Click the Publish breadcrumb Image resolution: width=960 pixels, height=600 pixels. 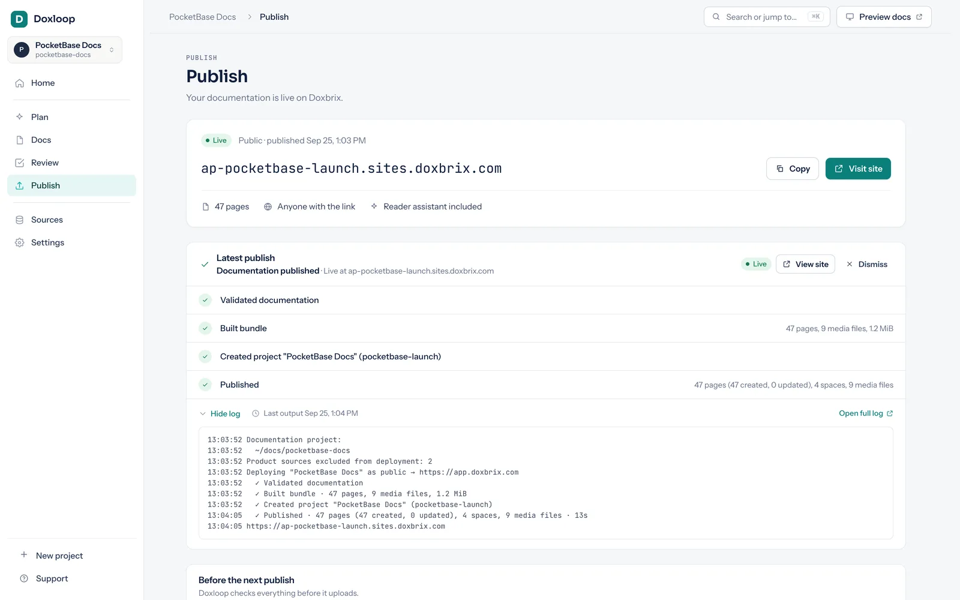(274, 17)
